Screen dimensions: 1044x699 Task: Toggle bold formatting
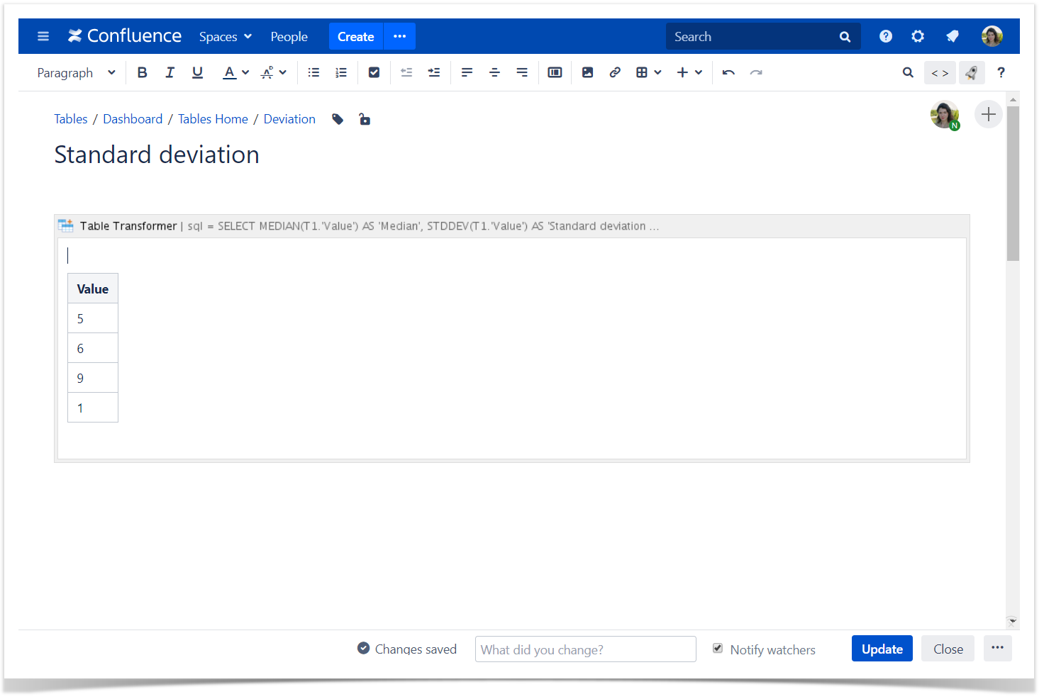[x=143, y=72]
